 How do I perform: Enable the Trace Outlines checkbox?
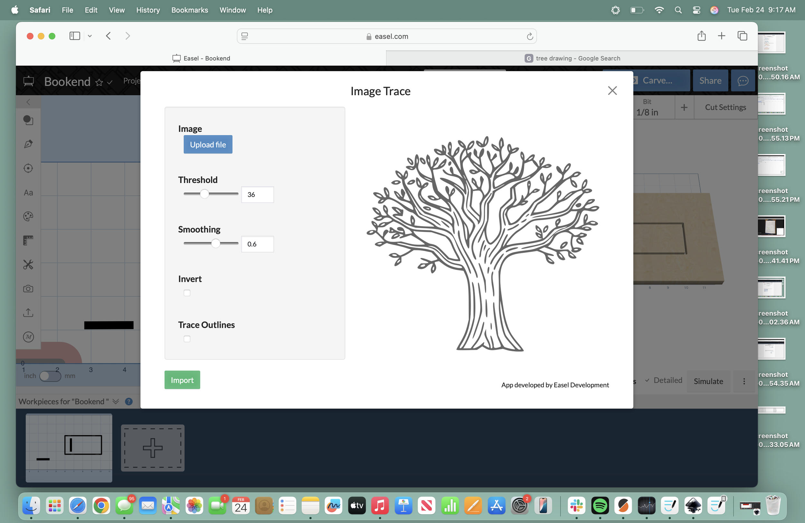coord(187,339)
